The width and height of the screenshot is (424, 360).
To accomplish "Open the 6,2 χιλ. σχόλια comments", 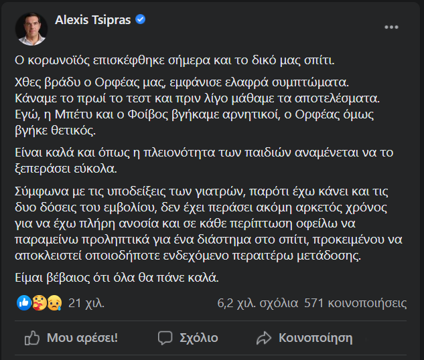I will [x=257, y=303].
